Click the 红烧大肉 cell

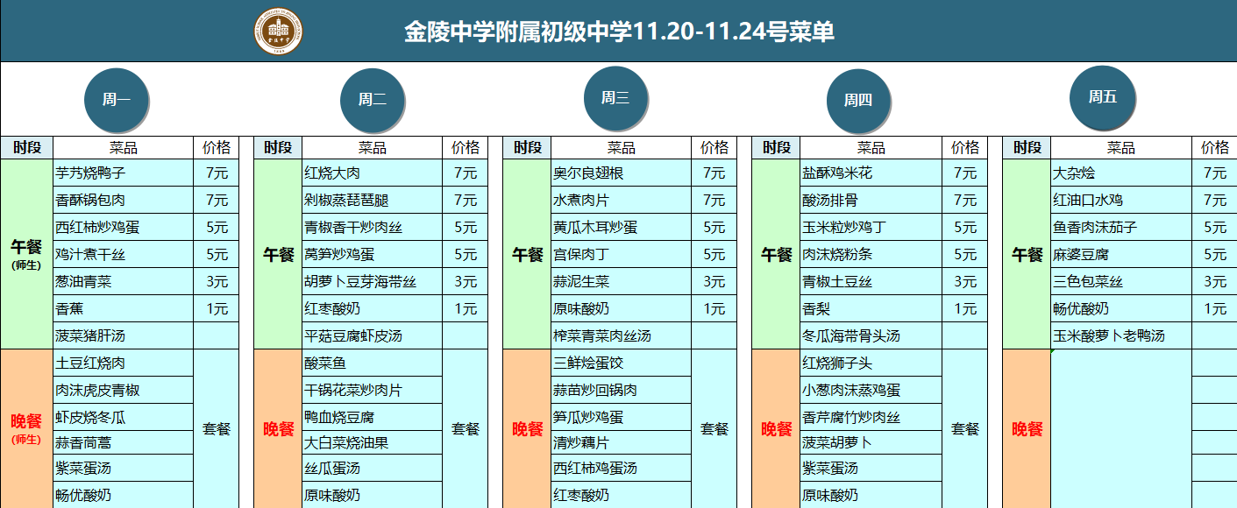click(x=373, y=173)
